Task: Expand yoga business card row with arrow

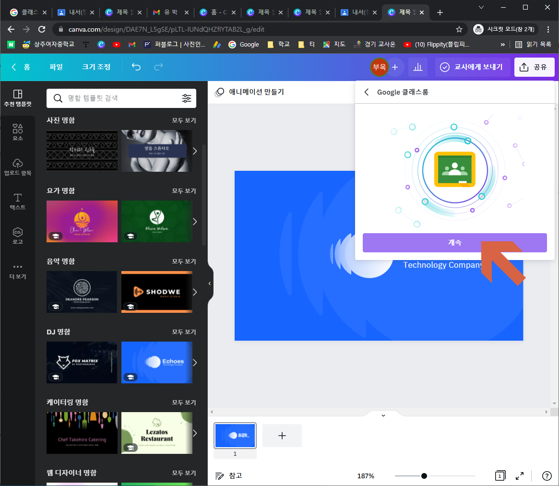Action: (x=195, y=222)
